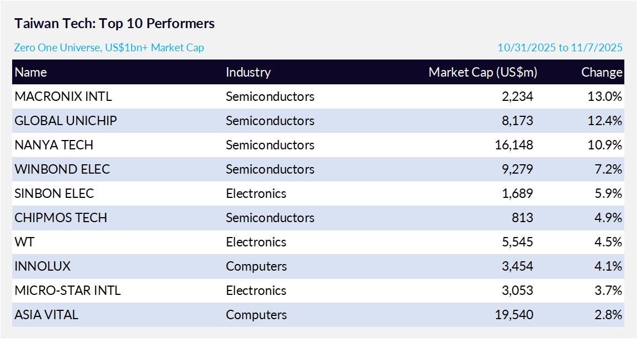Viewport: 637px width, 339px height.
Task: Click the ASIA VITAL name cell
Action: click(x=46, y=315)
